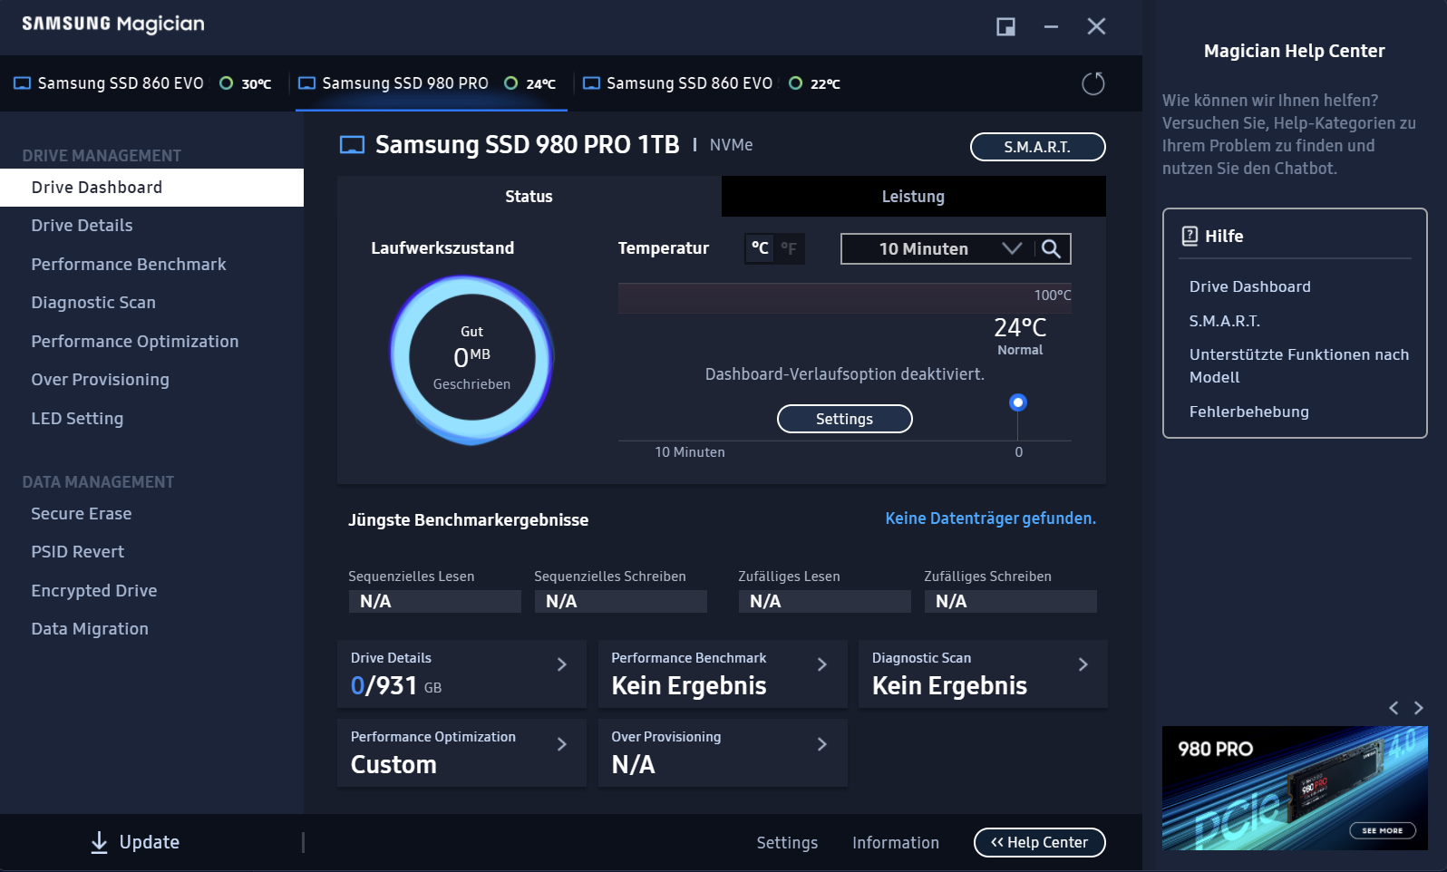This screenshot has height=872, width=1447.
Task: Click the 980 PRO PCIe banner image
Action: (x=1295, y=788)
